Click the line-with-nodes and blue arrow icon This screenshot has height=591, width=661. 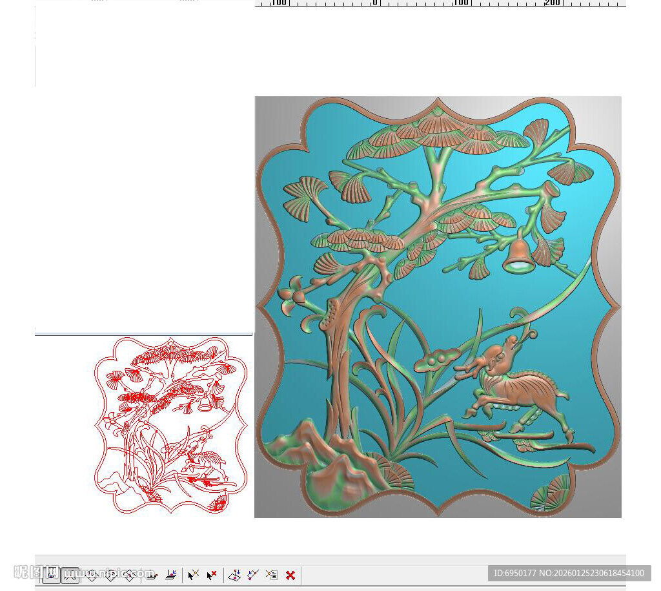253,575
